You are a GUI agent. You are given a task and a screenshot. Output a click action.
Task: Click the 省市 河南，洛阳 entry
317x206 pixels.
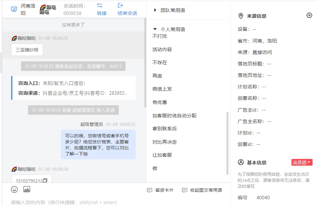[x=257, y=41]
